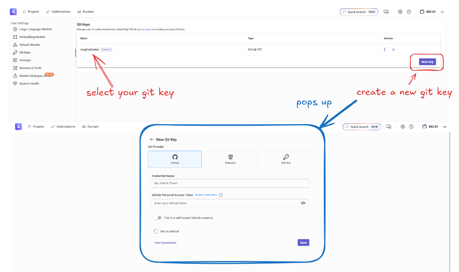Viewport: 459px width, 272px height.
Task: Click the info icon next to Create a new token
Action: pyautogui.click(x=221, y=195)
